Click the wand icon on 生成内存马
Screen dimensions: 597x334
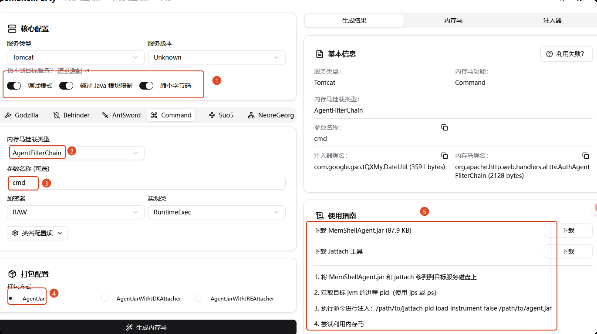129,327
